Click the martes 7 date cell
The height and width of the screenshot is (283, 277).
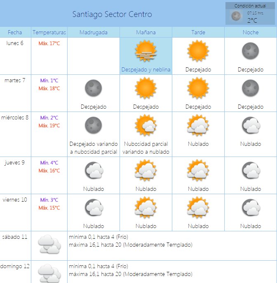coord(15,80)
